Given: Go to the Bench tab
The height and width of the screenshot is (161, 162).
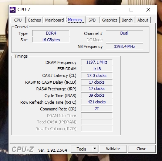Looking at the screenshot, I should tap(127, 20).
